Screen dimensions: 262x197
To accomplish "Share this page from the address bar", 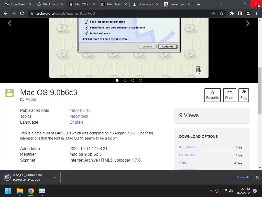I will coord(213,13).
